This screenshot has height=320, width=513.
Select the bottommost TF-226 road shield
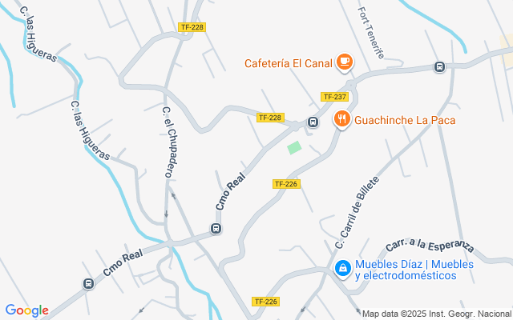coord(265,302)
